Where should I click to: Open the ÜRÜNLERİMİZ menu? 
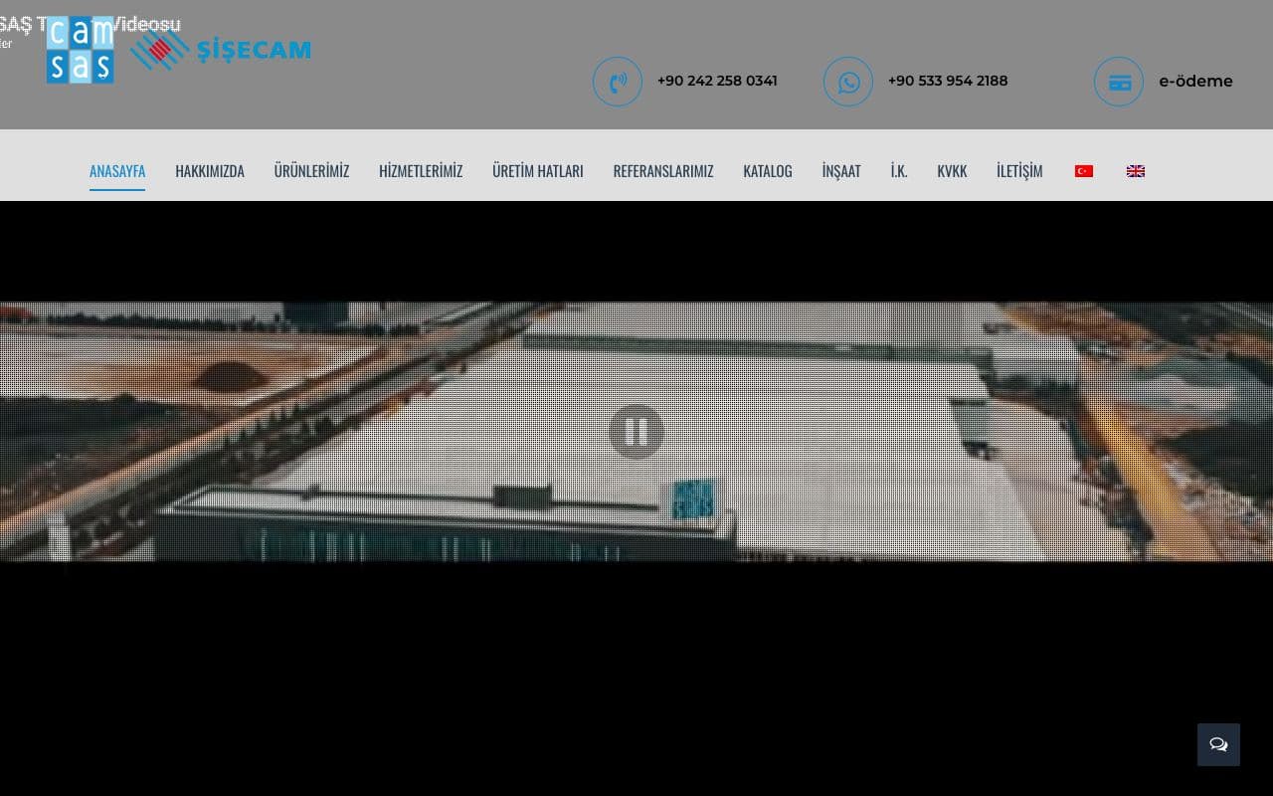(311, 171)
